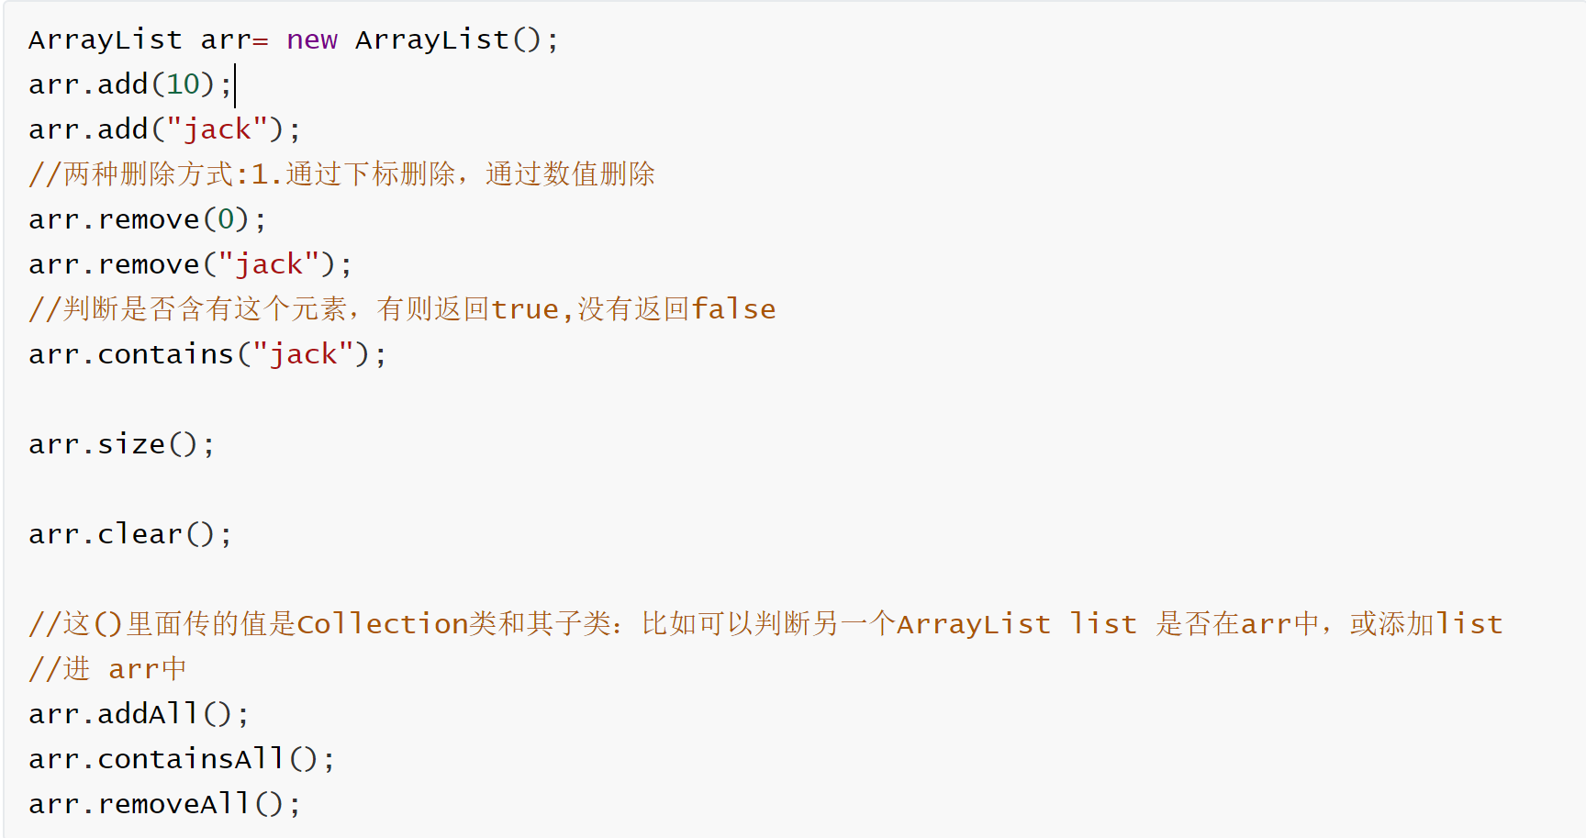Click the word Collection in the long comment
This screenshot has height=838, width=1586.
383,624
